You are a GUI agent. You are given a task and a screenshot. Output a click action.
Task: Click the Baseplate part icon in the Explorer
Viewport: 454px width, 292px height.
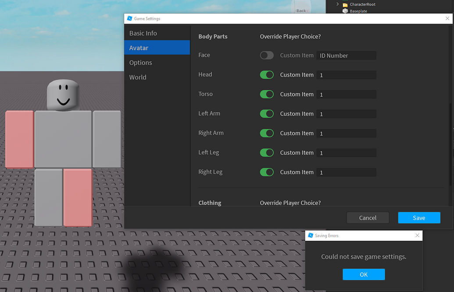(x=345, y=11)
